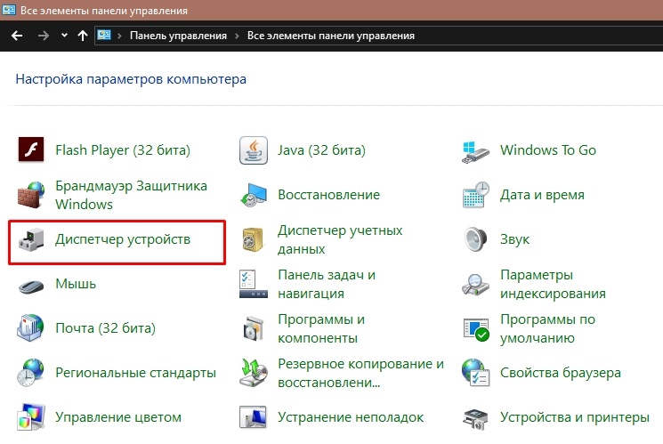Open Устранение неполадок link

351,417
